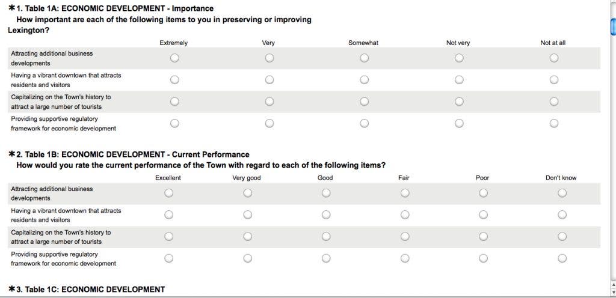616x298 pixels.
Task: Rate attracting business developments as Extremely important
Action: [174, 58]
